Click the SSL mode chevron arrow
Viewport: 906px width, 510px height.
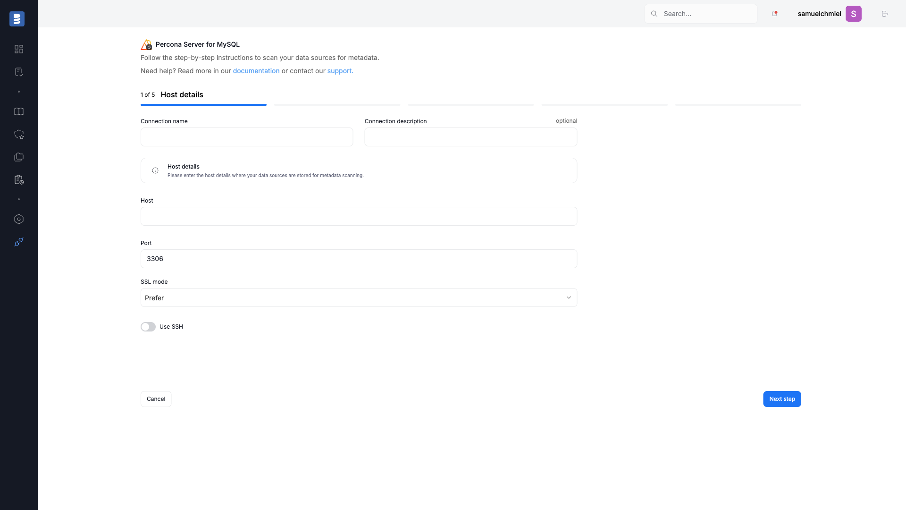pos(569,297)
